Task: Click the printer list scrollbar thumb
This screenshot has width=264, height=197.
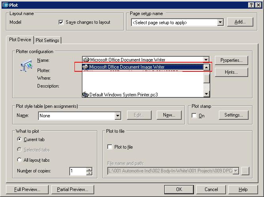Action: 207,78
